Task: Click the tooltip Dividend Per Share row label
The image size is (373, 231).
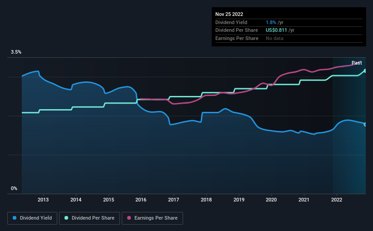Action: click(x=236, y=30)
